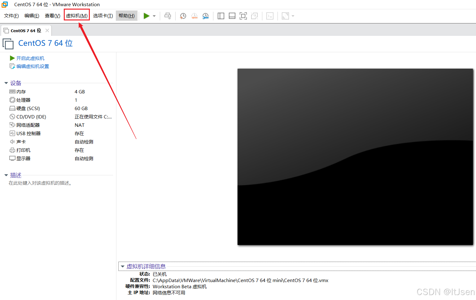Click the NAT network value

tap(80, 125)
